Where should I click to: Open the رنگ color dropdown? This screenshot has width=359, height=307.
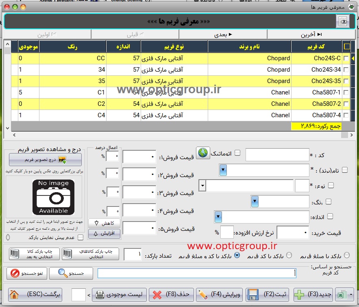[x=255, y=201]
